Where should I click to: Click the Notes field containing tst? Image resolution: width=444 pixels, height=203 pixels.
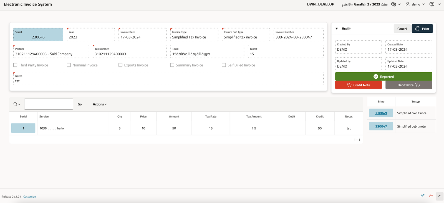pos(168,79)
